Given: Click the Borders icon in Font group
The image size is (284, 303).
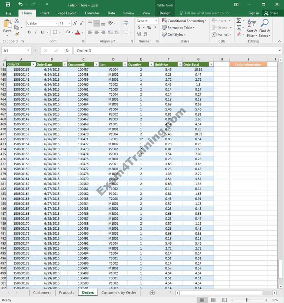Looking at the screenshot, I should [55, 32].
